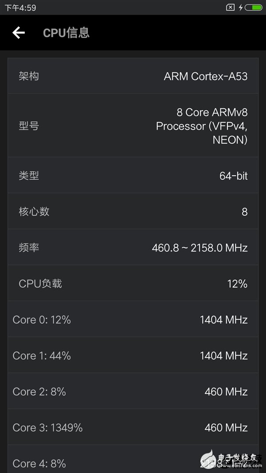Select the 频率 frequency range row
The width and height of the screenshot is (266, 473).
(x=133, y=248)
